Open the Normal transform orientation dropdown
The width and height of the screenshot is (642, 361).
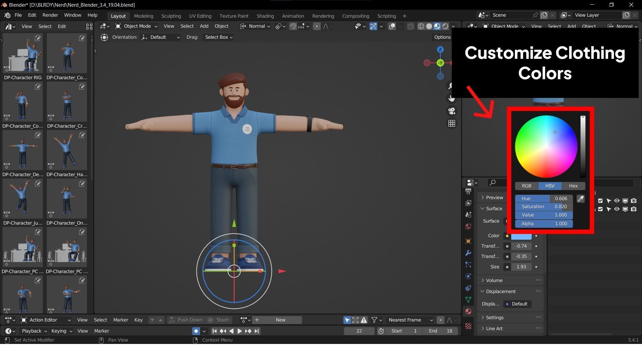pyautogui.click(x=255, y=26)
